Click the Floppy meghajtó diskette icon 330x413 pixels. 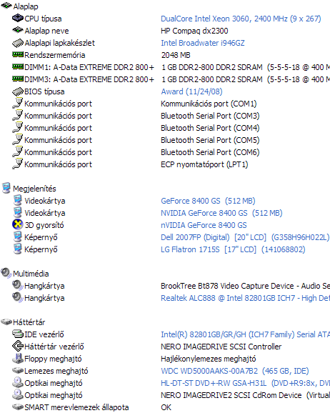tap(18, 358)
